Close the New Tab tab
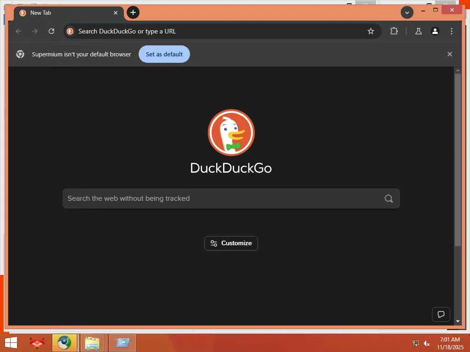Image resolution: width=470 pixels, height=352 pixels. pos(116,13)
